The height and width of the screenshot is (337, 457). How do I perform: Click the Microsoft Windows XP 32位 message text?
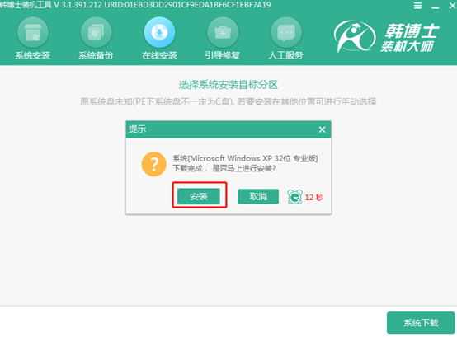pos(245,158)
